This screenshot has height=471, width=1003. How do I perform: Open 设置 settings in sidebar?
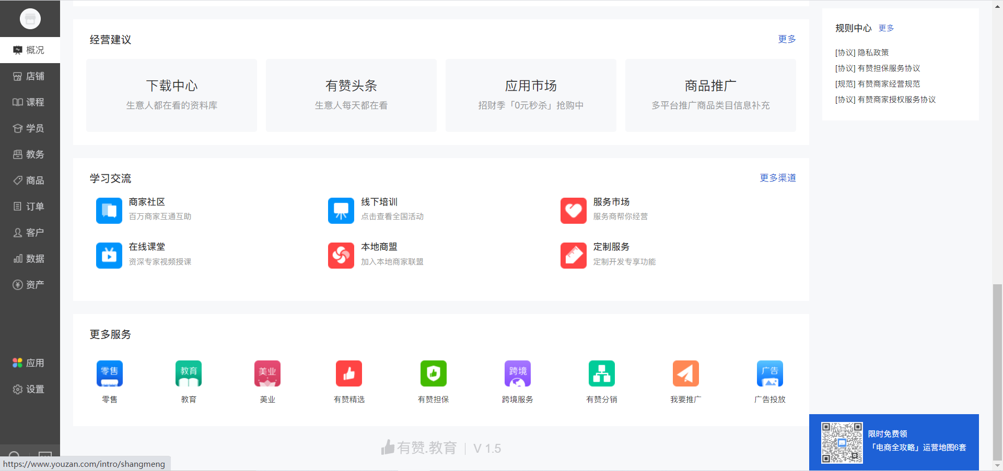pos(30,389)
